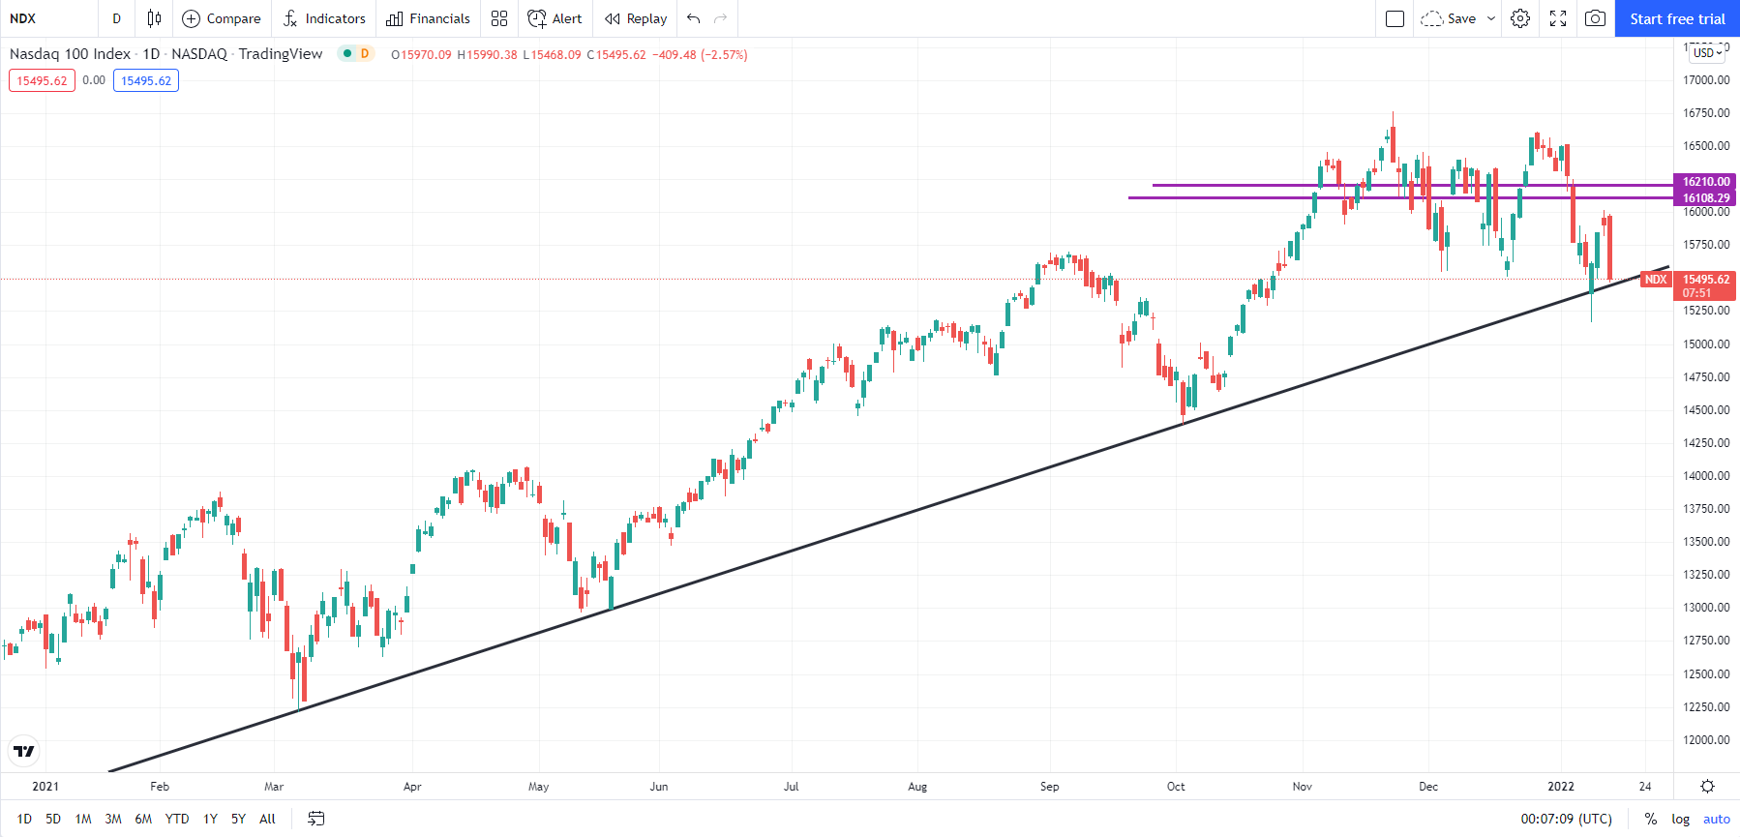Redo the last chart action

(x=720, y=18)
